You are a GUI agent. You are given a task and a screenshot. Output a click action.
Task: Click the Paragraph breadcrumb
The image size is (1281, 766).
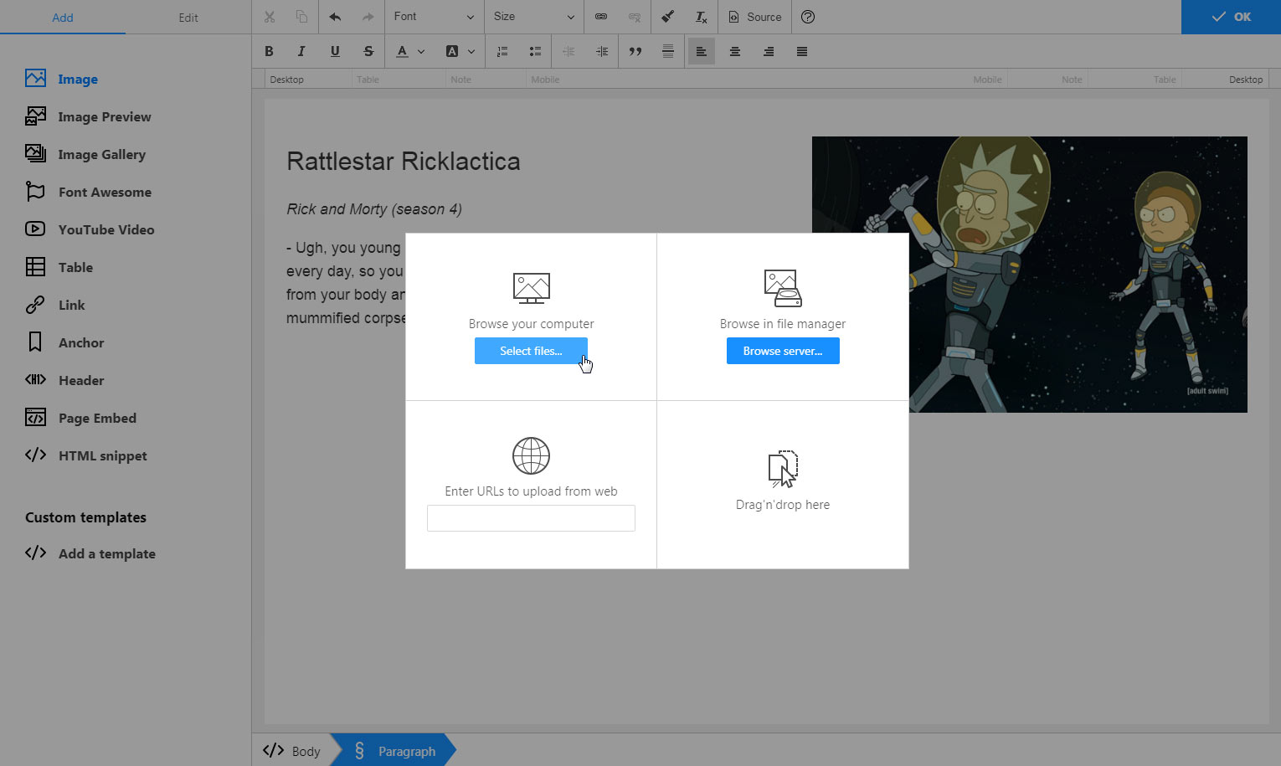[x=395, y=751]
